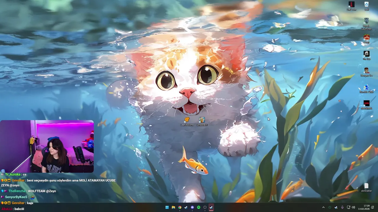Click taskbar icon between Spotify and active Steam

(205, 207)
